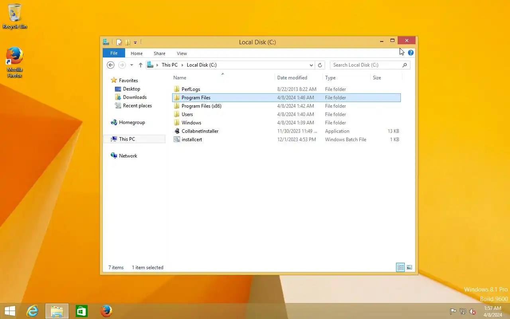Click File Explorer on the taskbar
510x319 pixels.
click(x=57, y=311)
